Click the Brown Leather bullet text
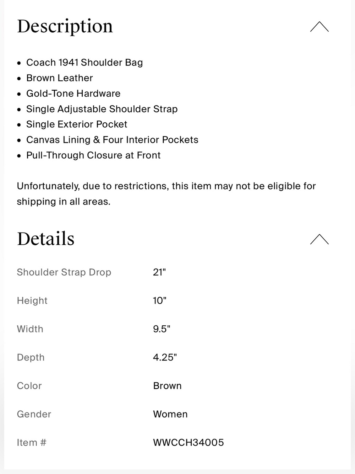 [60, 78]
